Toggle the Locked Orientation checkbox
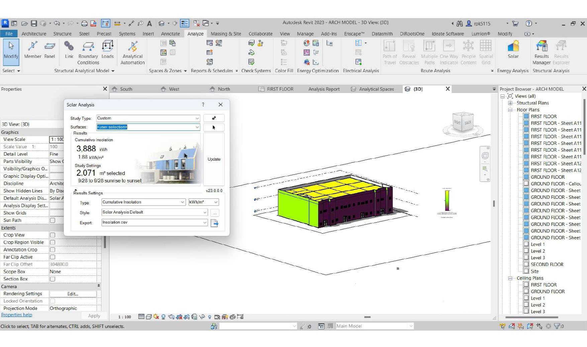This screenshot has width=587, height=347. click(x=53, y=301)
